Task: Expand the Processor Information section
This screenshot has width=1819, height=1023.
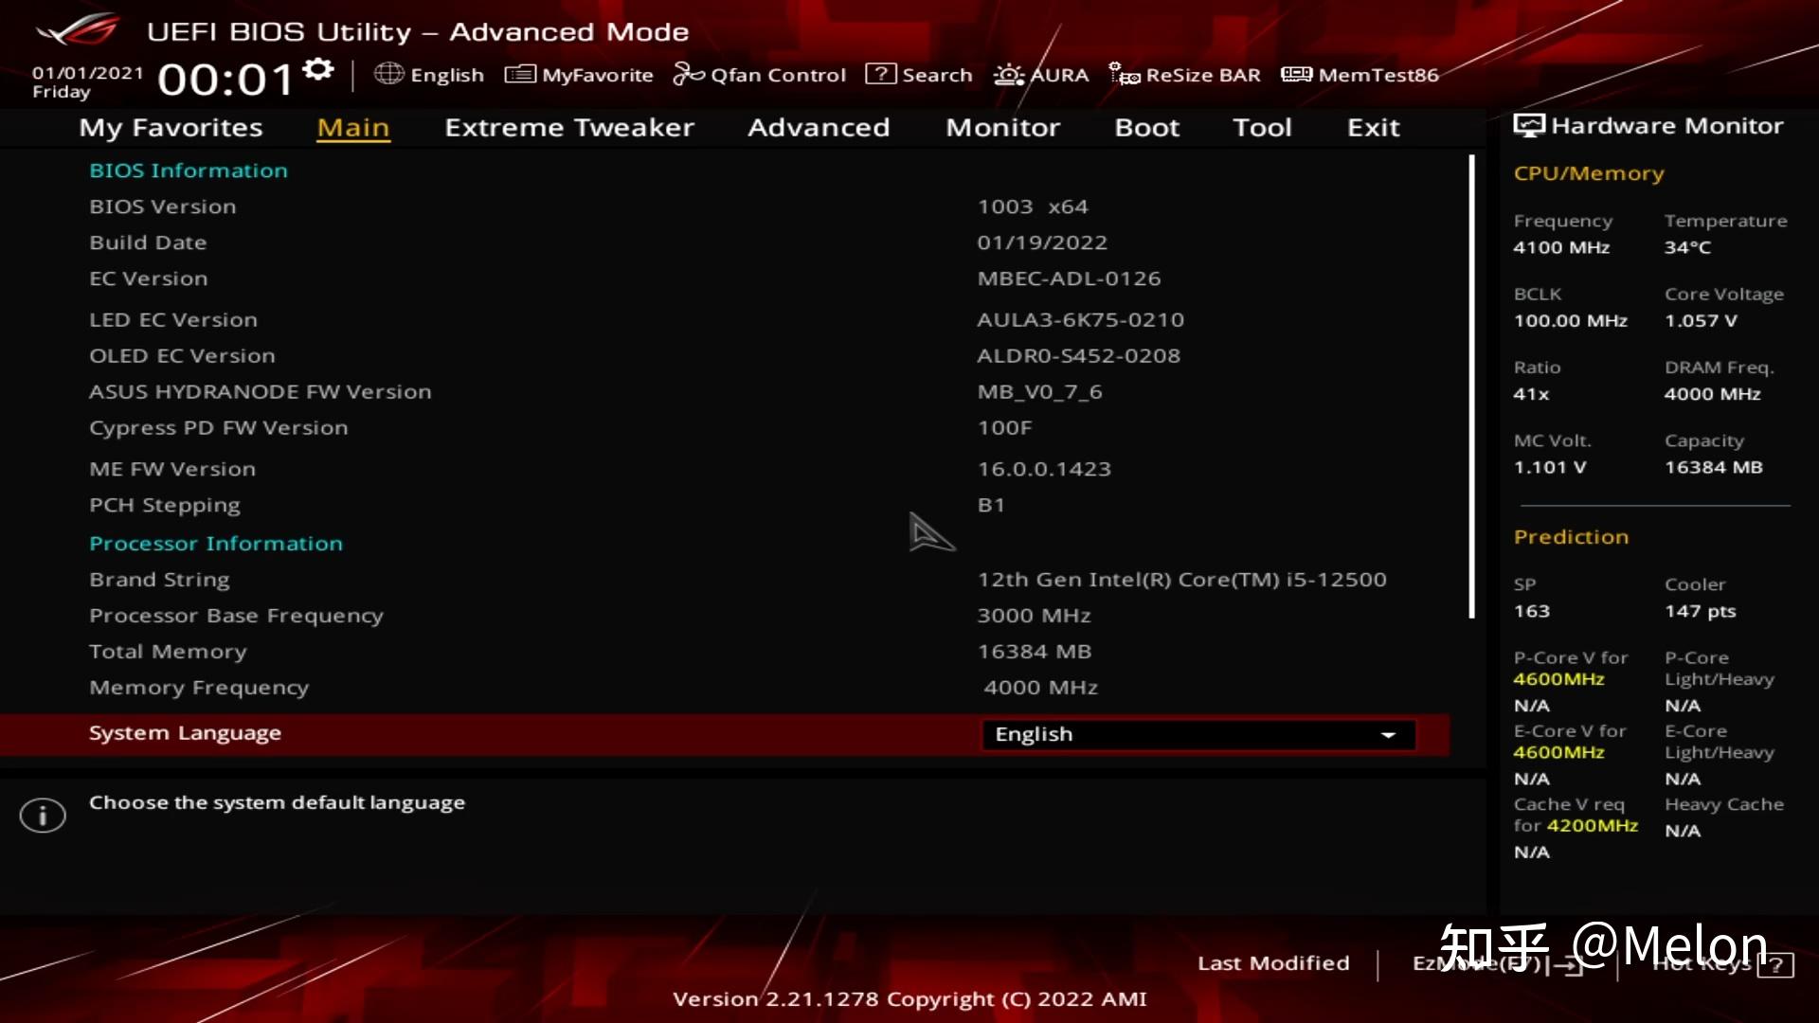Action: [x=215, y=543]
